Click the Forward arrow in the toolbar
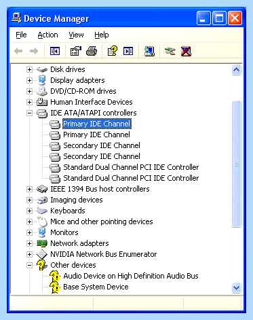Screen dimensions: 253x320 [34, 51]
